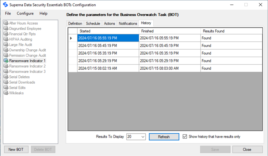The image size is (268, 156).
Task: Click the Ransomware Indicator 3 BOT icon
Action: coord(6,71)
